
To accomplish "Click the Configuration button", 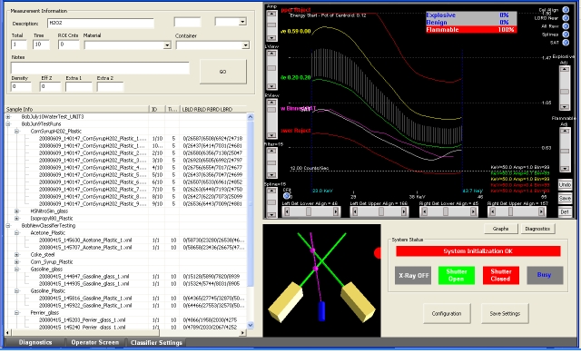I will 446,313.
